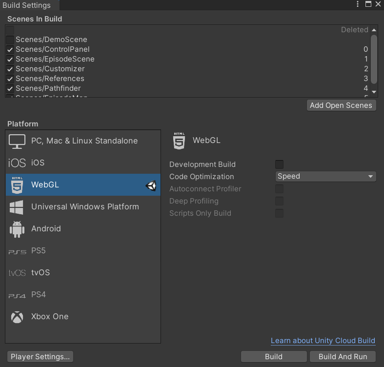Image resolution: width=384 pixels, height=367 pixels.
Task: Click the PC, Mac & Linux Standalone monitor icon
Action: 17,141
